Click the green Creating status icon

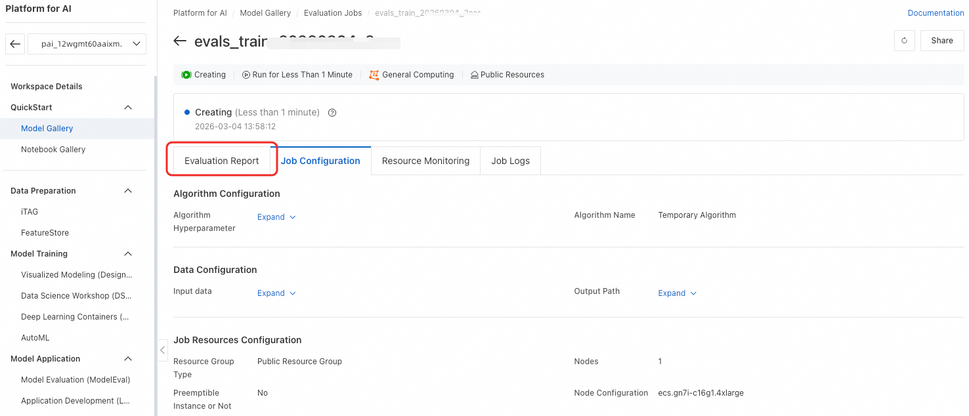click(186, 75)
